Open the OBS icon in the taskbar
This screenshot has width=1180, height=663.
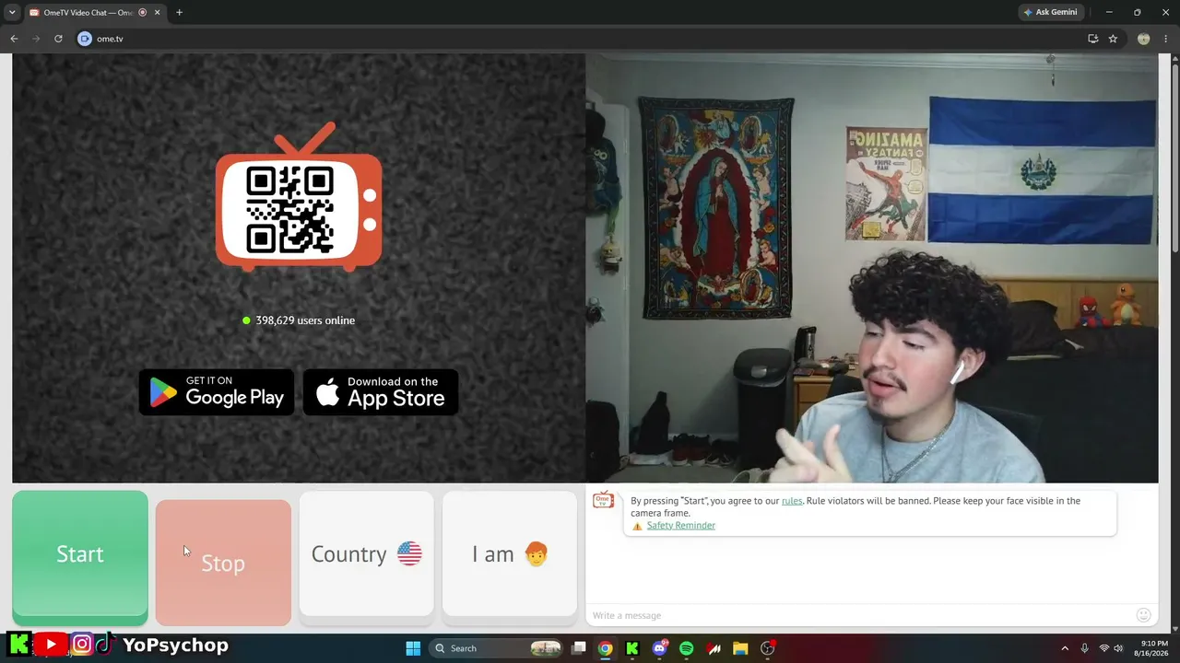(x=767, y=648)
